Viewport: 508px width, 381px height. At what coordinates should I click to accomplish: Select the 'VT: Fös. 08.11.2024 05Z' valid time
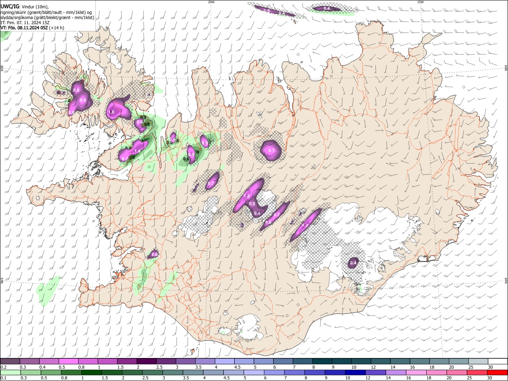[25, 28]
